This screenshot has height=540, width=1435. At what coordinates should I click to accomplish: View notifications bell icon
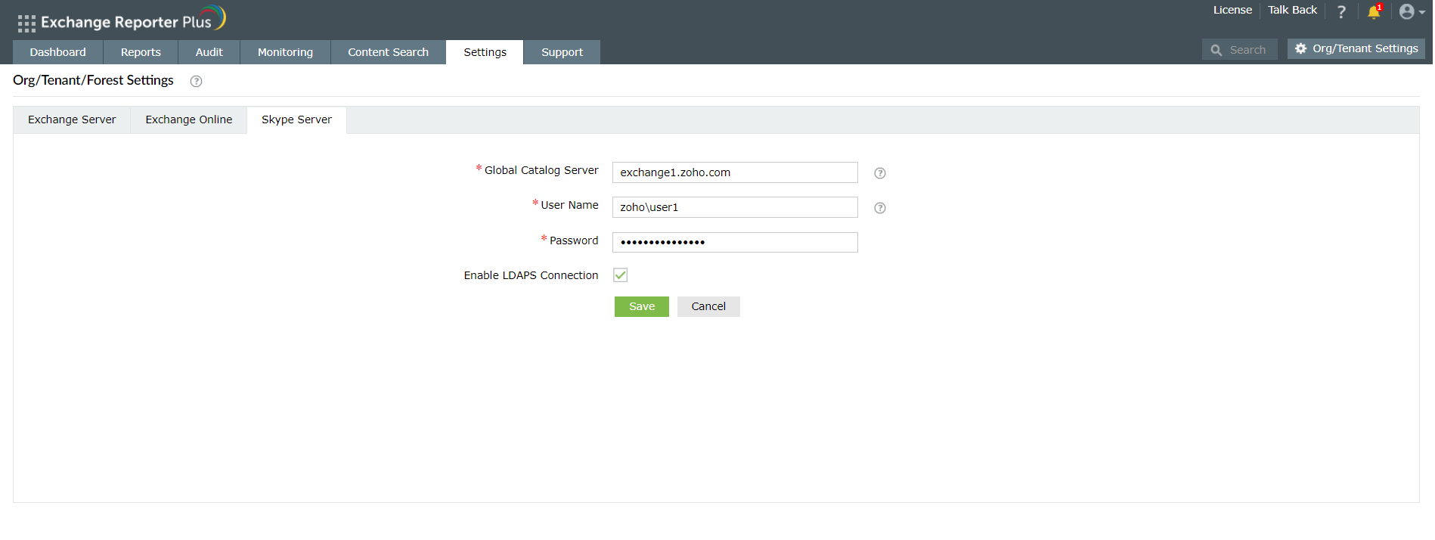point(1374,11)
